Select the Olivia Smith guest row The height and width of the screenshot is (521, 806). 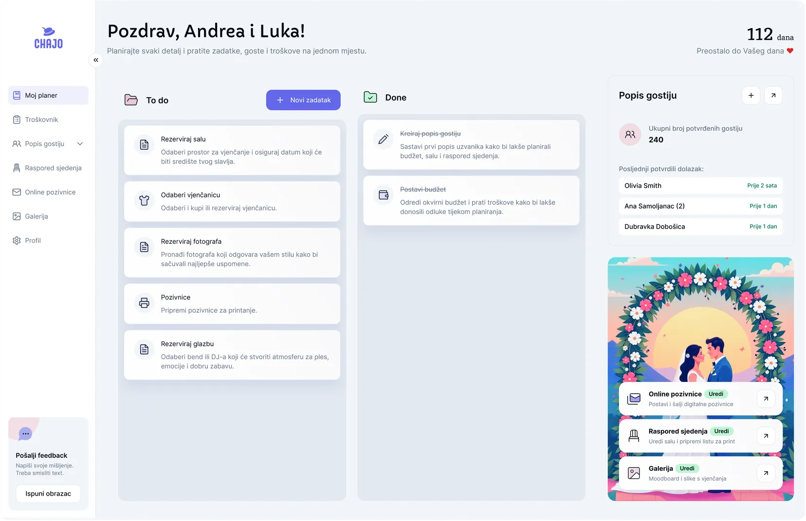pos(701,186)
